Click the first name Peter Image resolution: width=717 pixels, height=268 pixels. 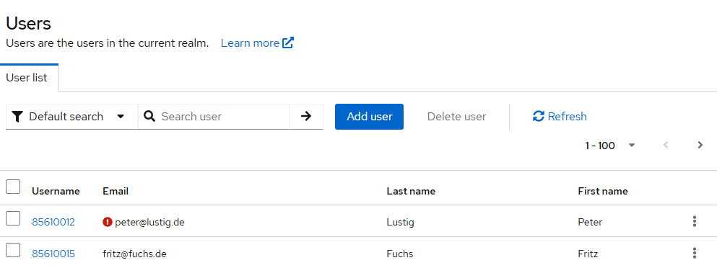(x=590, y=223)
